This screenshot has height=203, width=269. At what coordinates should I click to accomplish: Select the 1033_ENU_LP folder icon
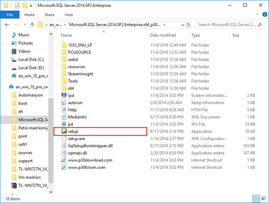[64, 45]
